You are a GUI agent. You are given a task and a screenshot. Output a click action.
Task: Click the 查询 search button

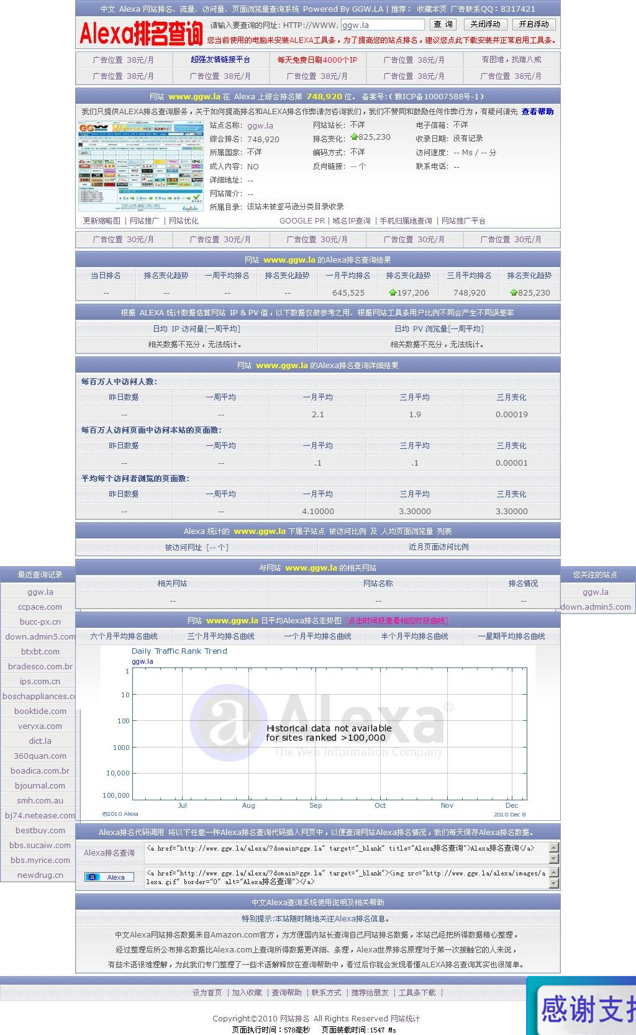(443, 24)
